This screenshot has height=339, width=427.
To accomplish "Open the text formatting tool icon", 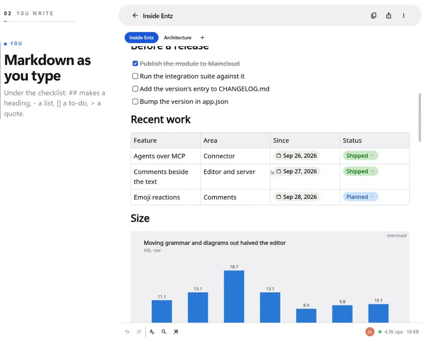I will coord(152,332).
